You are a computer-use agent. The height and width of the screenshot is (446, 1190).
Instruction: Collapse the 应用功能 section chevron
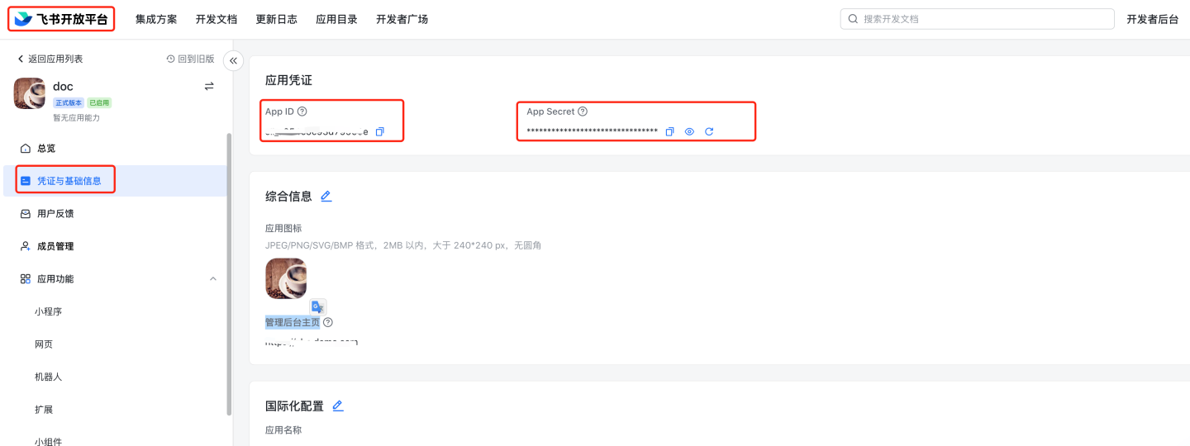[212, 279]
